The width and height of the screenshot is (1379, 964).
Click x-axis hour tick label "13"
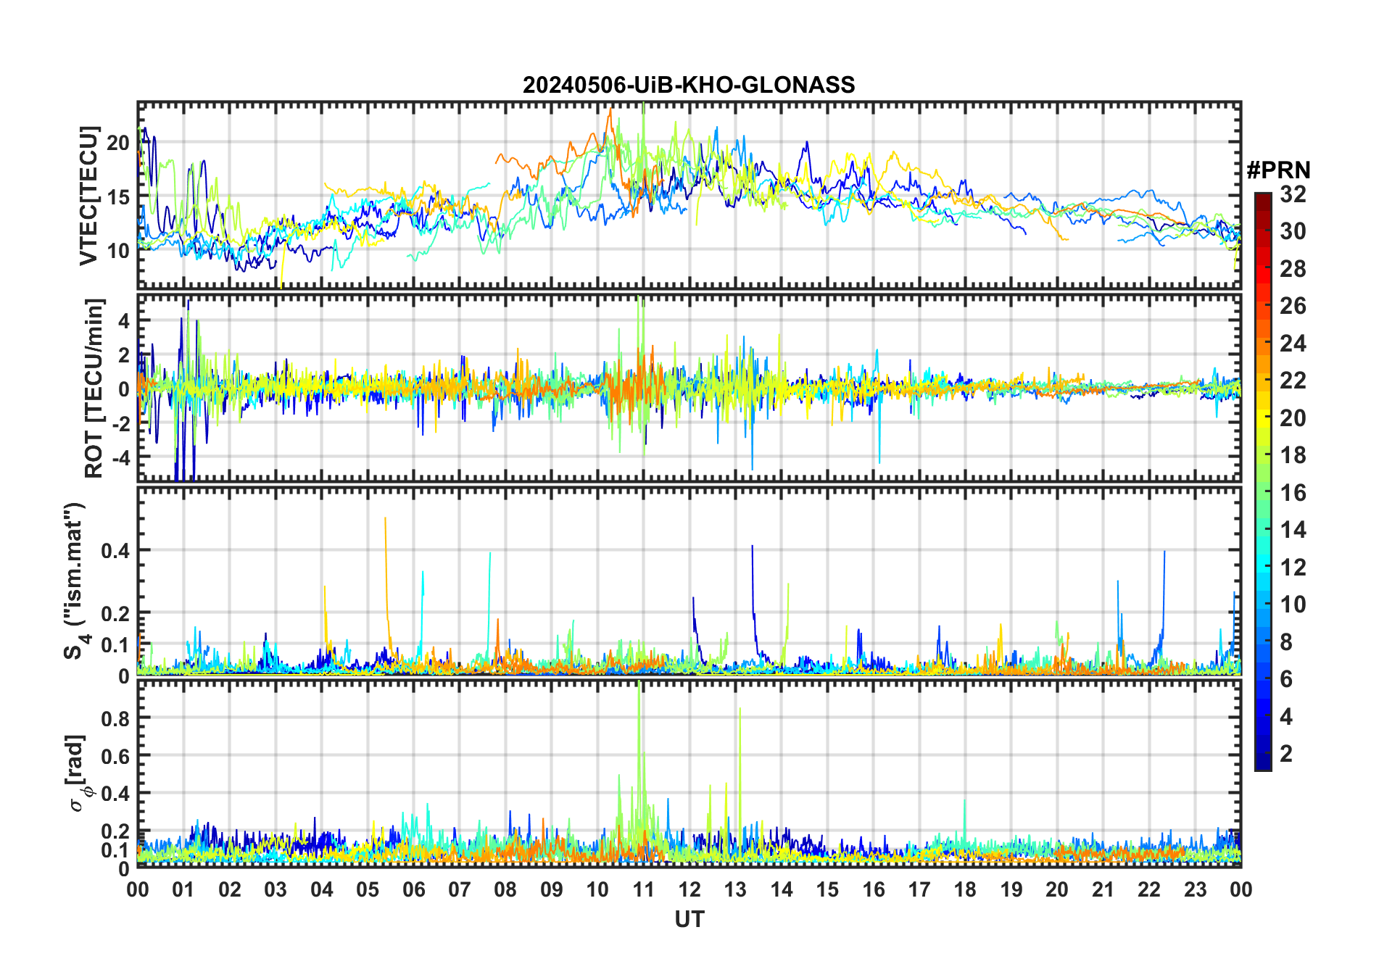coord(735,889)
